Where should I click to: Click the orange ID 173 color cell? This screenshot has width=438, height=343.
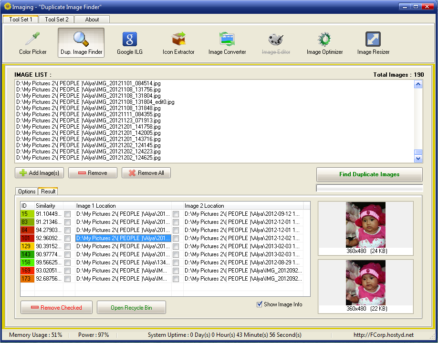27,279
